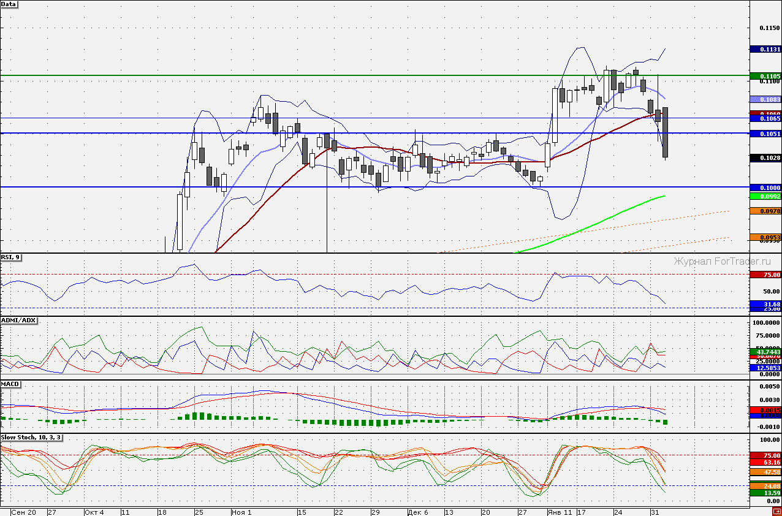Viewport: 782px width, 516px height.
Task: Click the orange 0.0953 price tag
Action: pyautogui.click(x=765, y=237)
